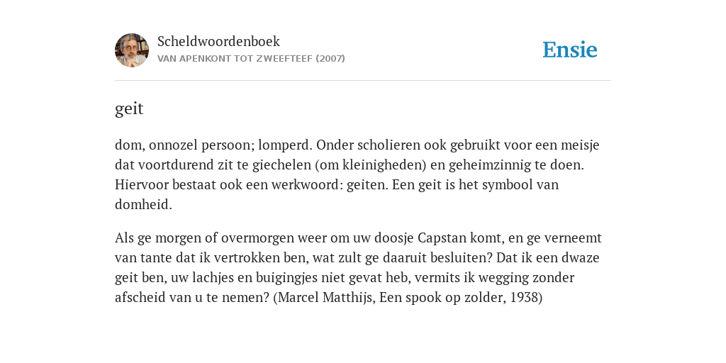726x363 pixels.
Task: Click the word 'lomperd' in the definition
Action: coord(285,145)
